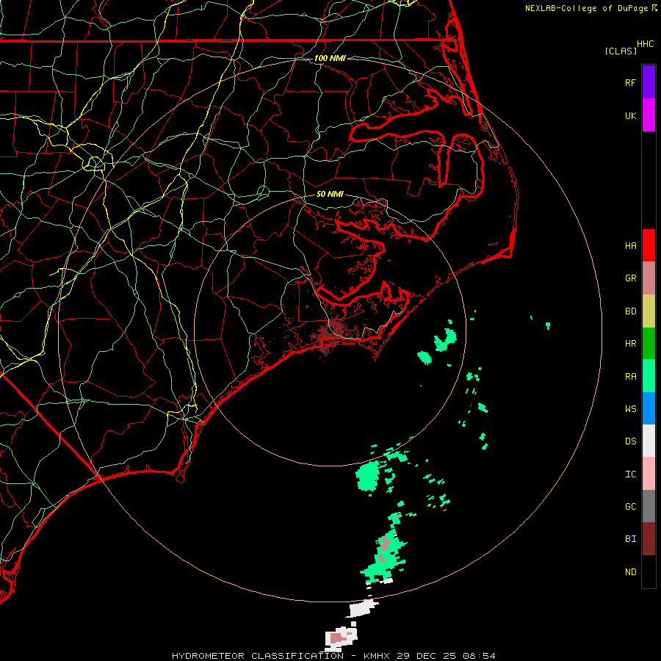Screen dimensions: 661x661
Task: Click the RA rain legend swatch
Action: [649, 376]
